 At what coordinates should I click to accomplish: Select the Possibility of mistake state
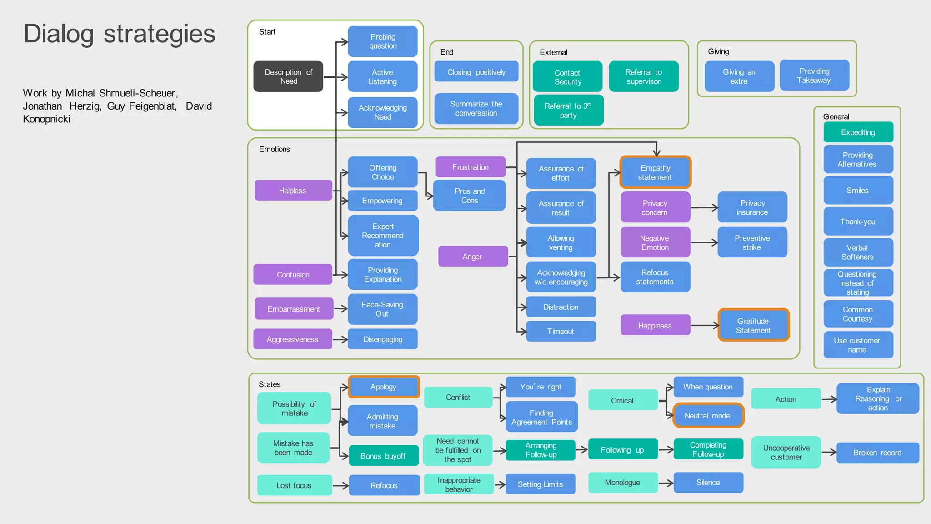tap(294, 408)
